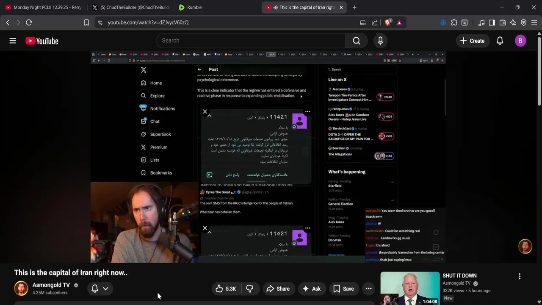Open Leo AI sparkle icon
This screenshot has width=542, height=305.
513,22
